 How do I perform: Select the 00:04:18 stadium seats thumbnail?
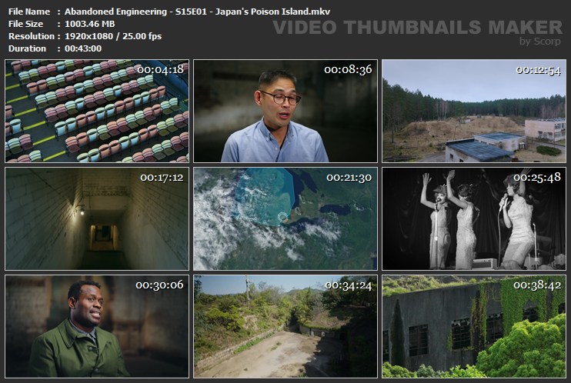[97, 111]
